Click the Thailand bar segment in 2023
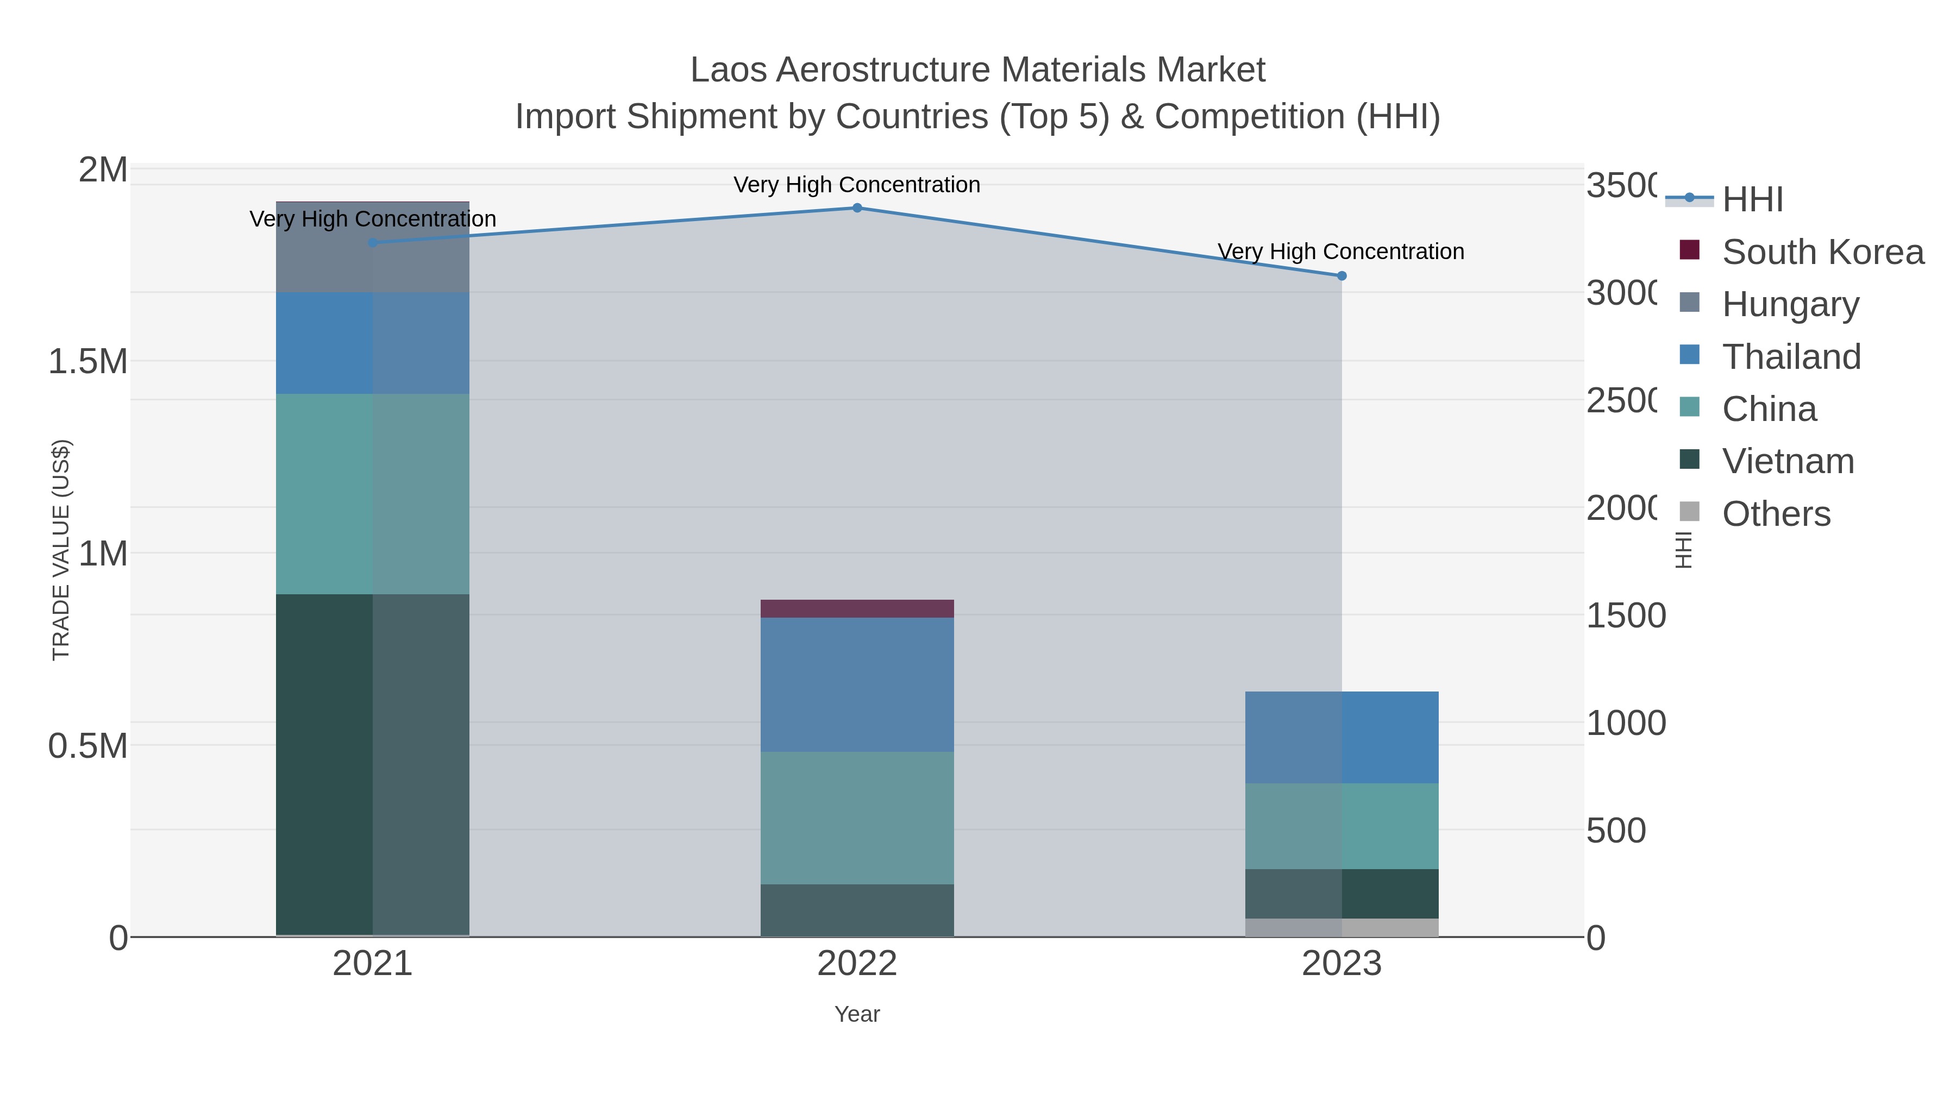Viewport: 1956px width, 1100px height. [1341, 737]
